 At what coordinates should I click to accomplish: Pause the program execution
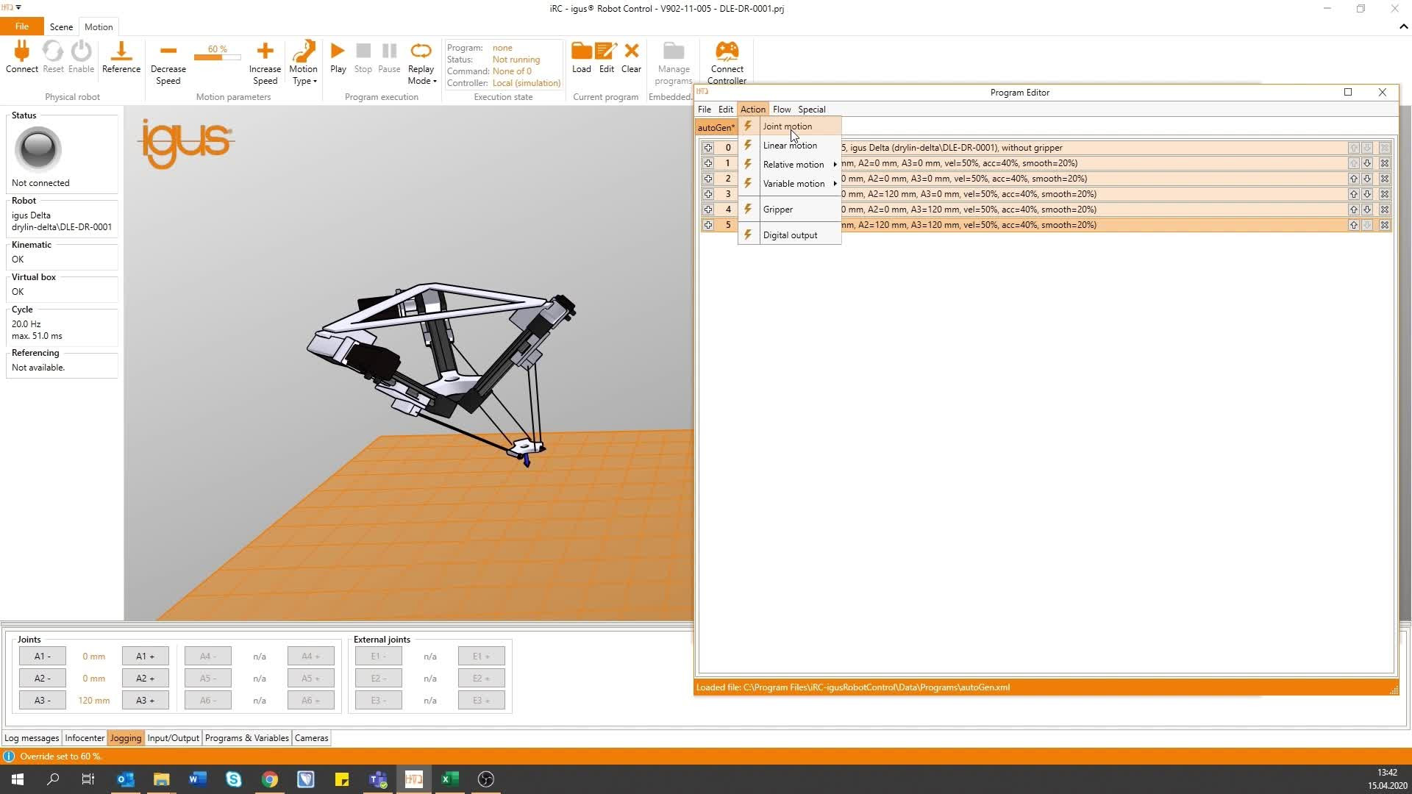tap(389, 51)
